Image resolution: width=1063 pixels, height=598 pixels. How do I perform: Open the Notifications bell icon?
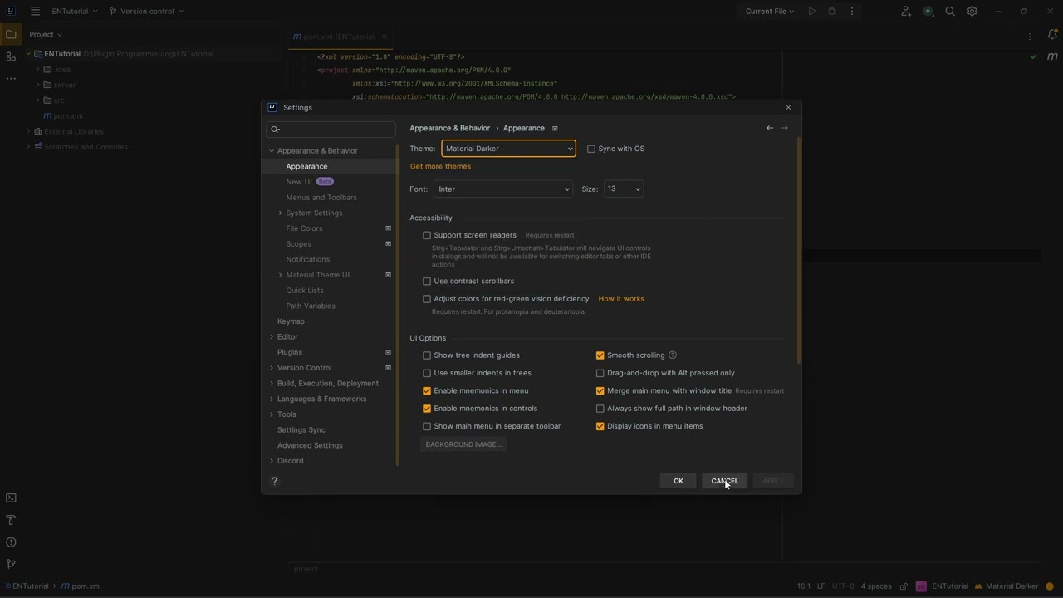[1052, 35]
